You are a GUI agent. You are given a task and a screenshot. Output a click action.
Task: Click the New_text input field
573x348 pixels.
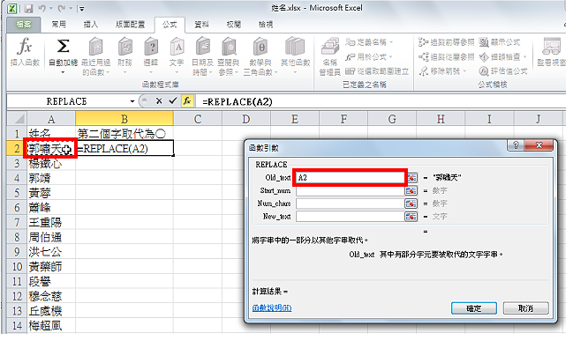351,217
